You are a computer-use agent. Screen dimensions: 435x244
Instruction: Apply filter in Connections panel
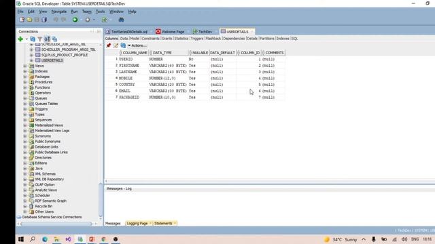click(40, 39)
